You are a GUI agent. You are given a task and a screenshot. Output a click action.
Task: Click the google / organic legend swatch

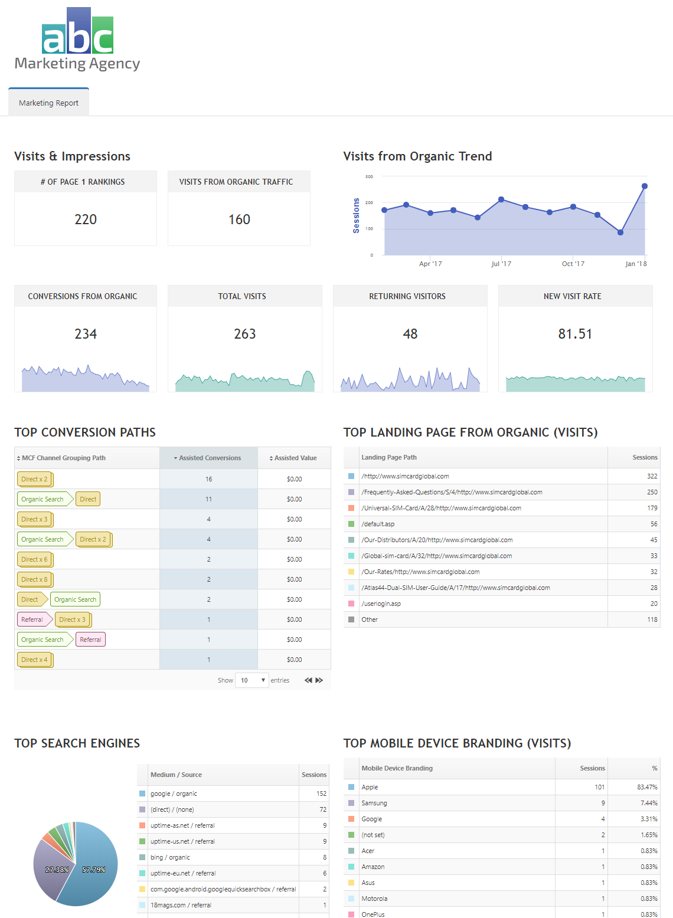(142, 794)
